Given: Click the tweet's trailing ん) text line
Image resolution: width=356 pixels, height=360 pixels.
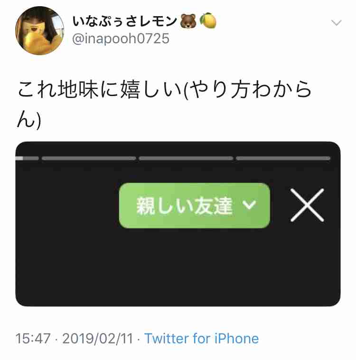Looking at the screenshot, I should coord(28,119).
